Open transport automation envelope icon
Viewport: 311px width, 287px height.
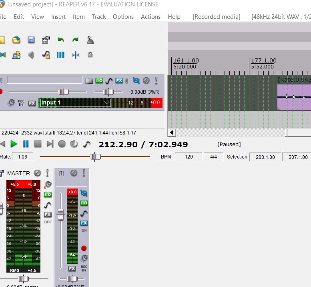tap(87, 144)
